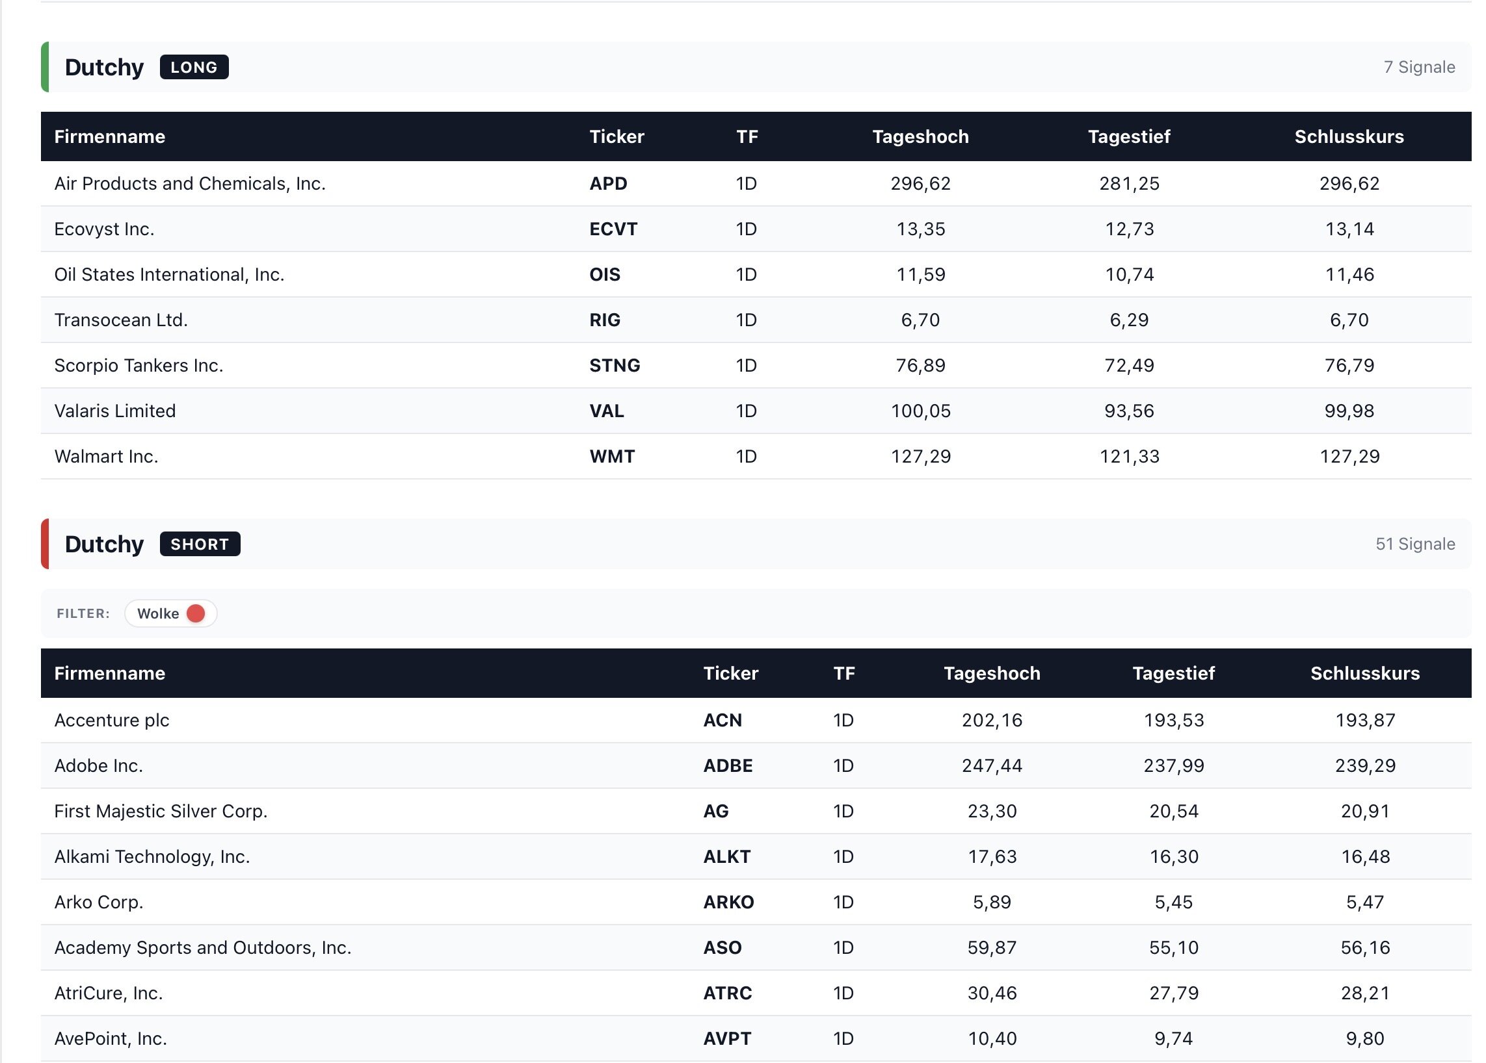Select the ADBE ticker symbol

click(x=727, y=766)
